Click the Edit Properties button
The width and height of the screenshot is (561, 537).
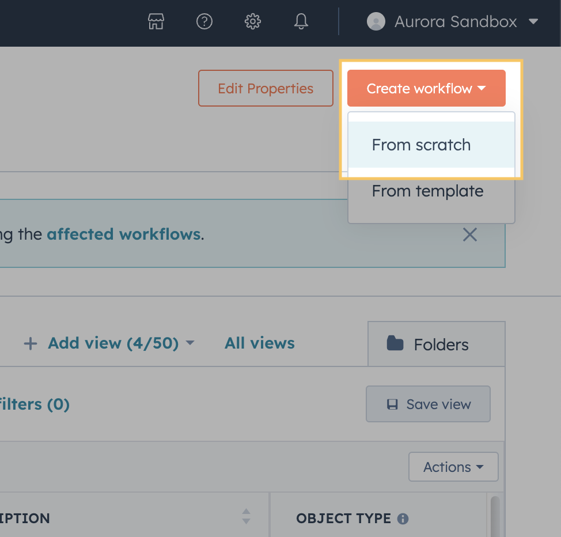[x=266, y=88]
